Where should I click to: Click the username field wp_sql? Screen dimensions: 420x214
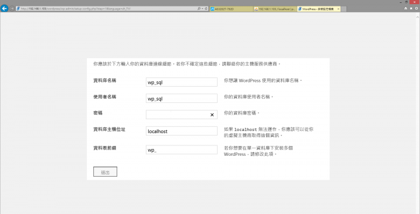click(x=181, y=98)
